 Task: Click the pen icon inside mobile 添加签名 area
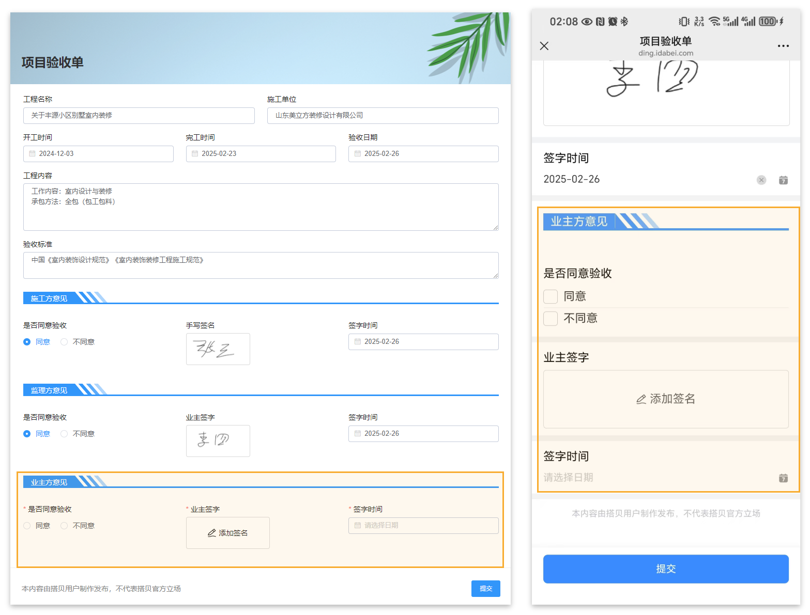[x=641, y=399]
